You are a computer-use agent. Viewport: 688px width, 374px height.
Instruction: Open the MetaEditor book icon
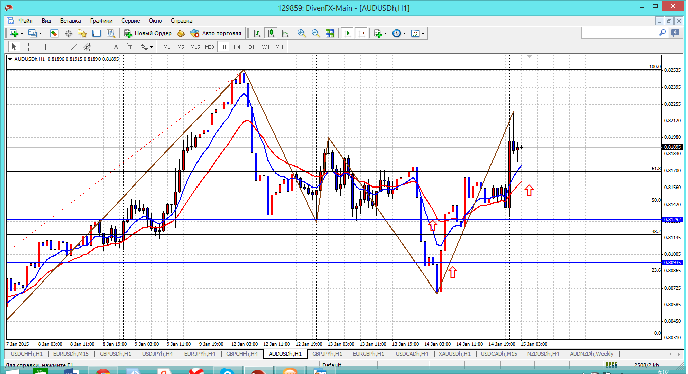181,33
